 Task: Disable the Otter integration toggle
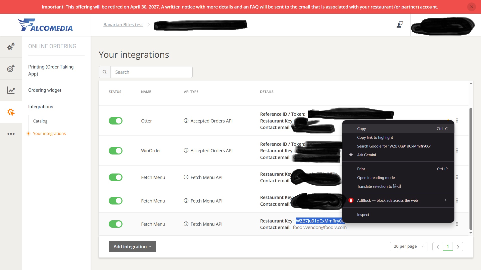click(x=115, y=121)
